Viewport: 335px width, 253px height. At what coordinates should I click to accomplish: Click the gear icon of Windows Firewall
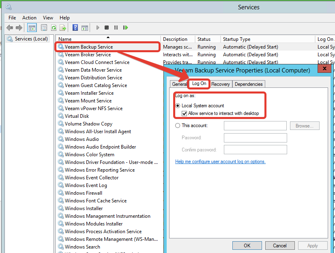(x=61, y=193)
